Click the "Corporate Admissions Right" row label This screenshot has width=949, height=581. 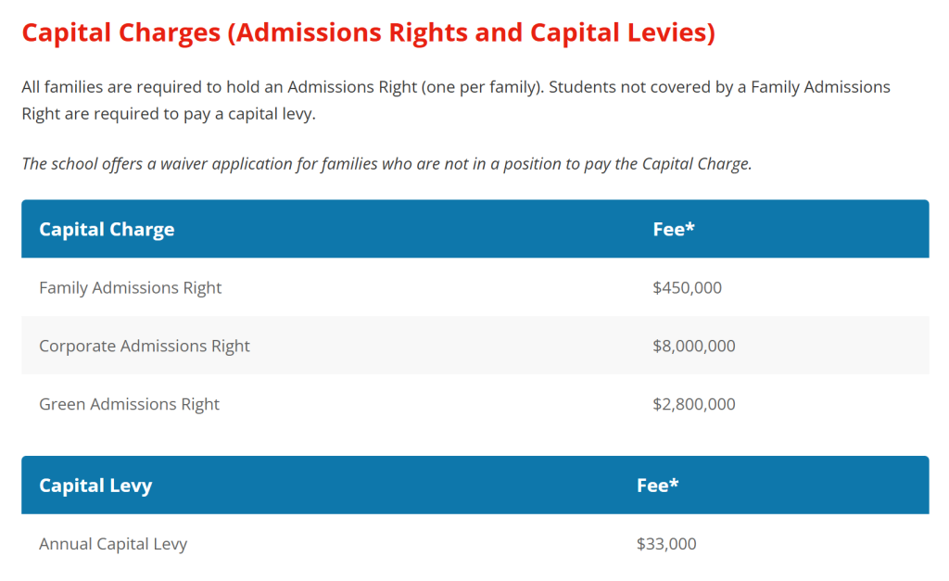pyautogui.click(x=145, y=346)
